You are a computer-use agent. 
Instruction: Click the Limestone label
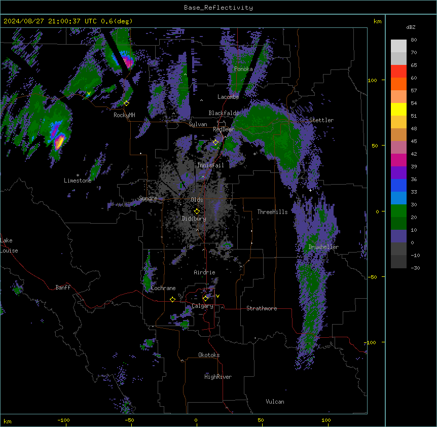tap(78, 181)
